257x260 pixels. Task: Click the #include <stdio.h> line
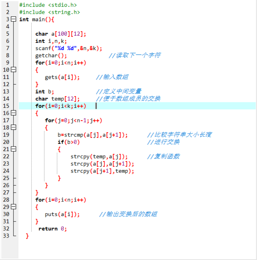coord(48,5)
